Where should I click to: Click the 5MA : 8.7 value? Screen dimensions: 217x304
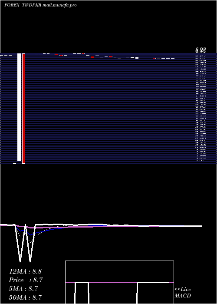(x=23, y=289)
